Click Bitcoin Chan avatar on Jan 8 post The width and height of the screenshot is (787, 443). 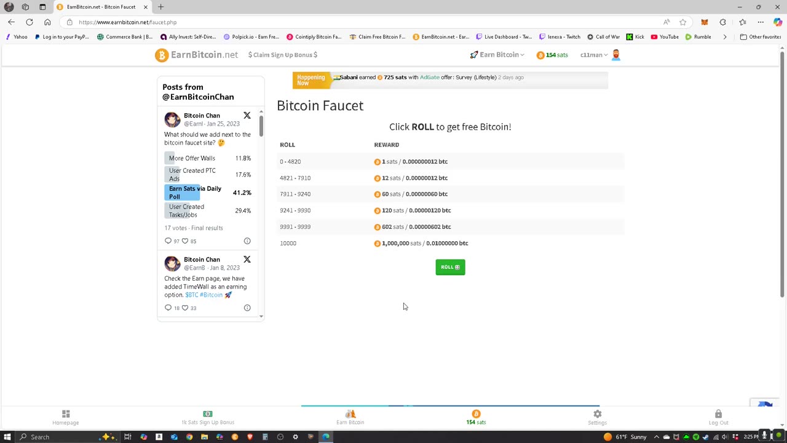(172, 263)
